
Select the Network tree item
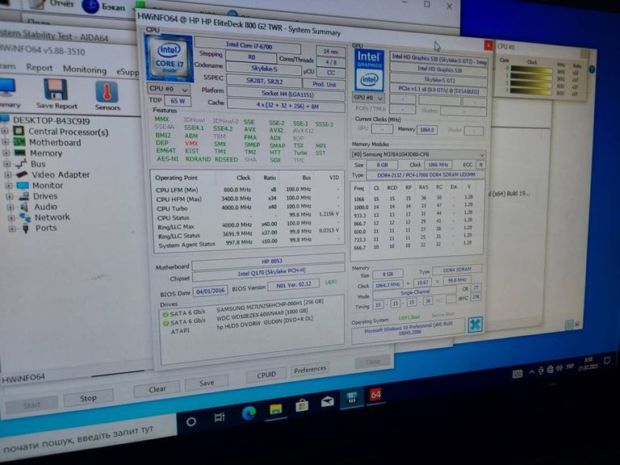tap(52, 217)
